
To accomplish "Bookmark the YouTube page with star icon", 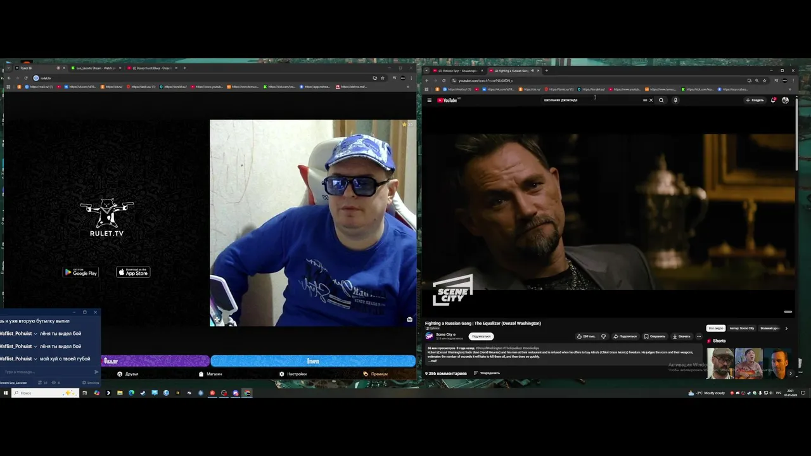I will [764, 80].
